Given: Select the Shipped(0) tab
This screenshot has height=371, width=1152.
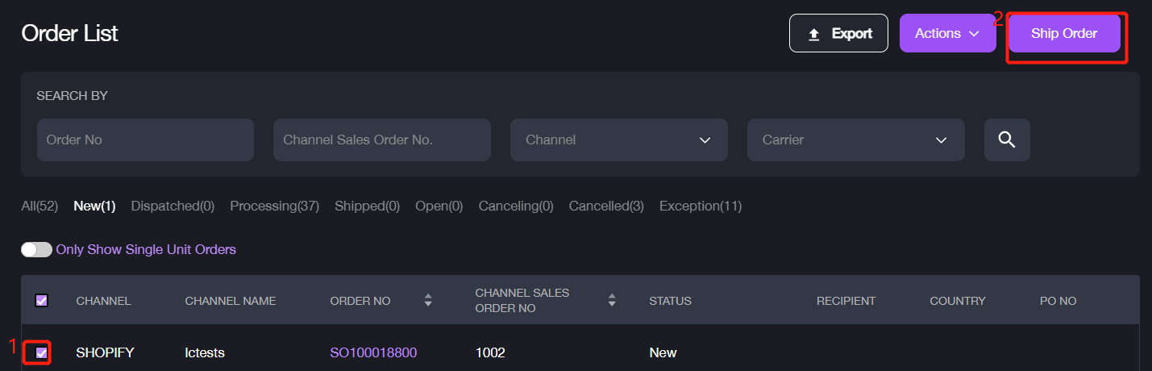Looking at the screenshot, I should pos(367,206).
